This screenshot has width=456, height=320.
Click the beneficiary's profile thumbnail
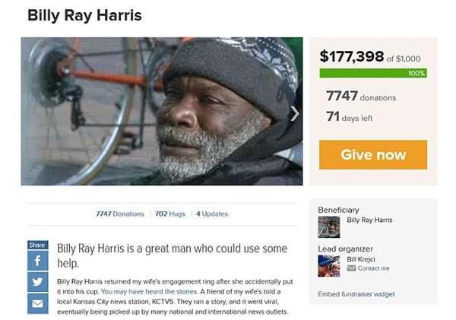[x=329, y=227]
